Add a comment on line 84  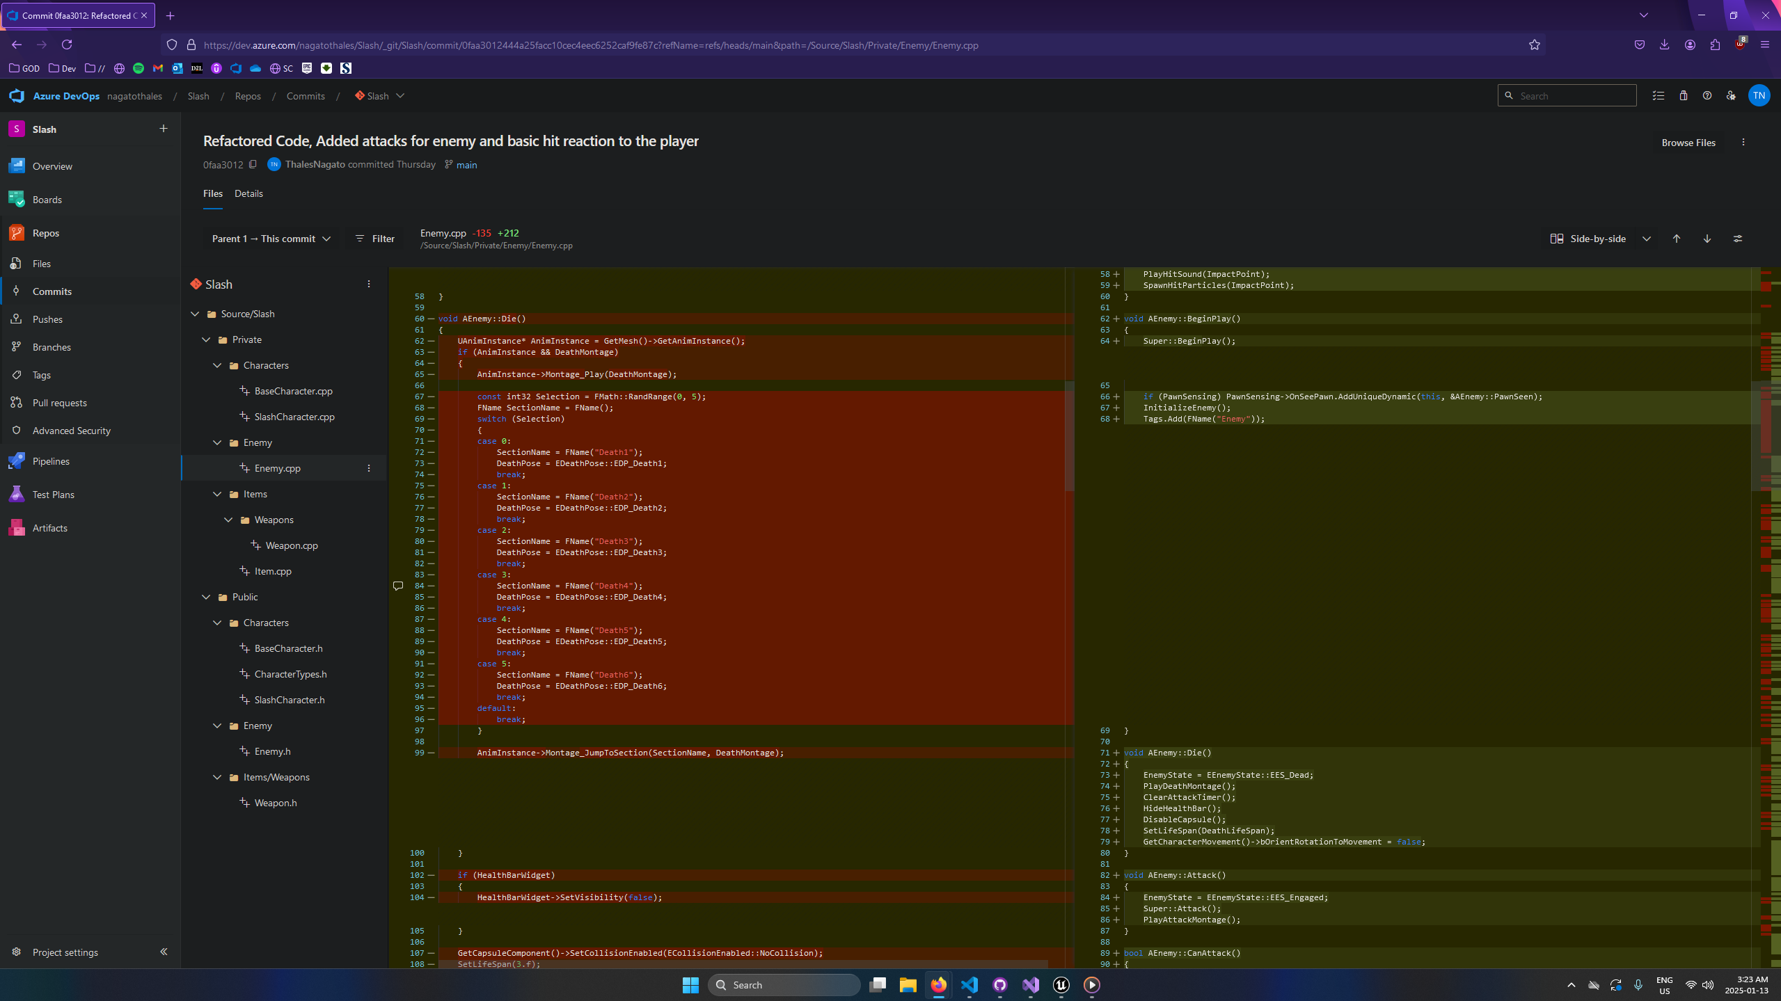pos(398,586)
